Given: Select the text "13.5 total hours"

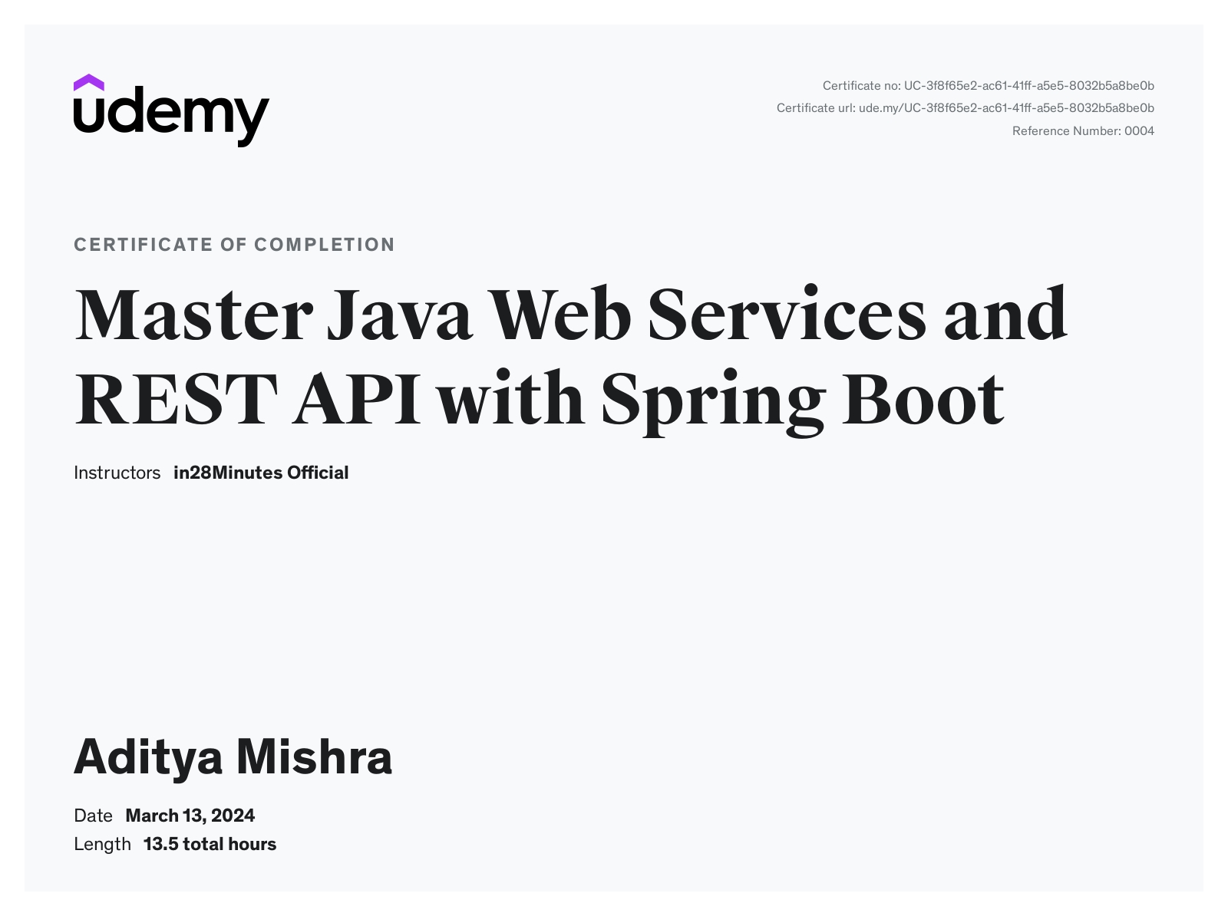Looking at the screenshot, I should [210, 844].
